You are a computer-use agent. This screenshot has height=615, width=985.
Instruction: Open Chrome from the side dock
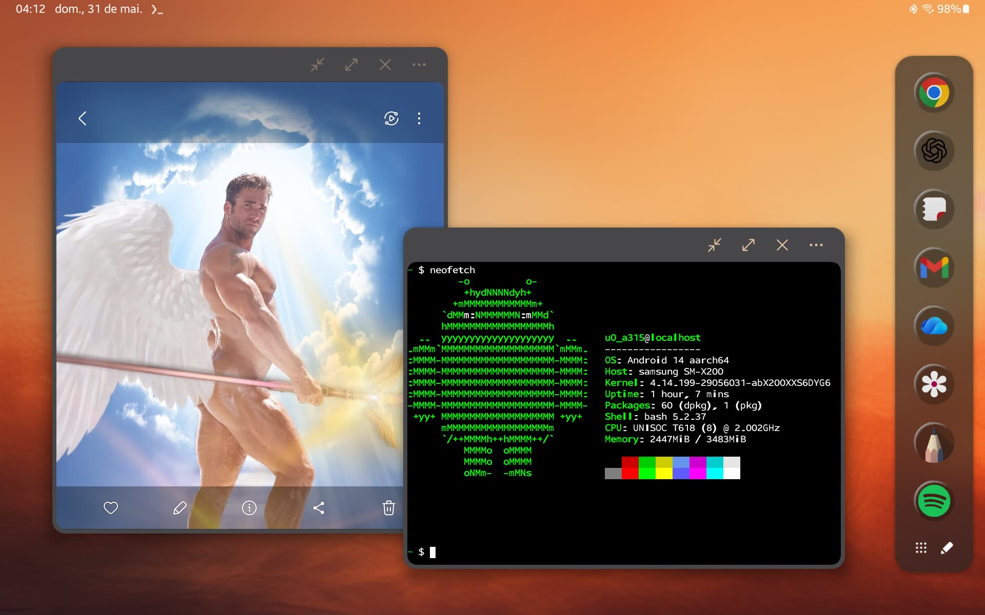click(x=934, y=93)
